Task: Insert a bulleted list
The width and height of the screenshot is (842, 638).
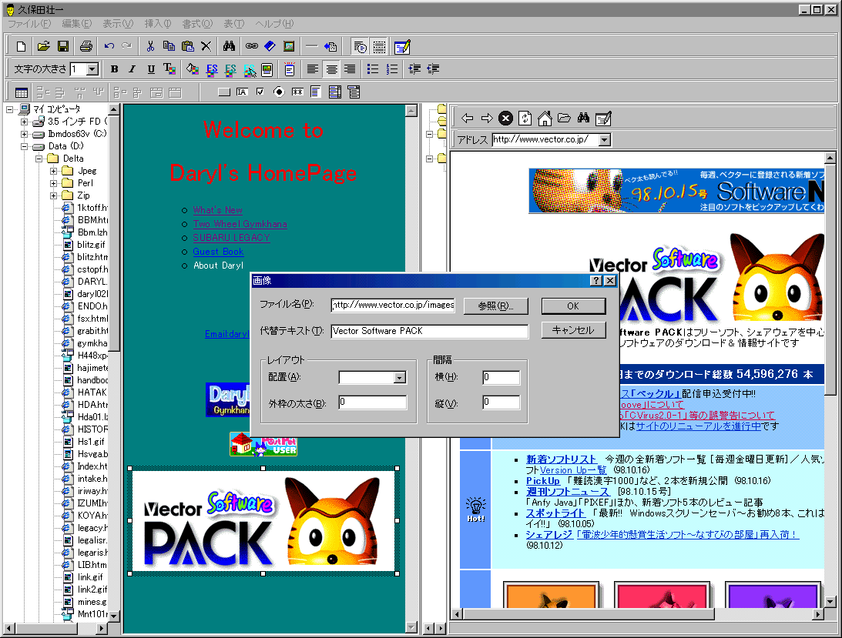Action: click(x=373, y=69)
